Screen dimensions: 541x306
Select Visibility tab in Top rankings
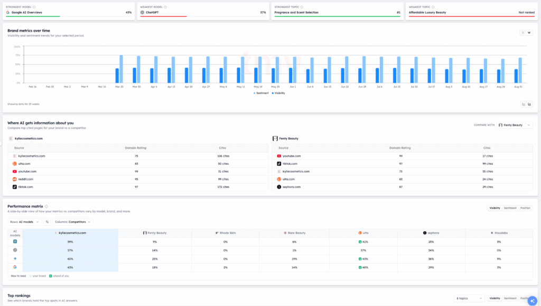tap(495, 298)
